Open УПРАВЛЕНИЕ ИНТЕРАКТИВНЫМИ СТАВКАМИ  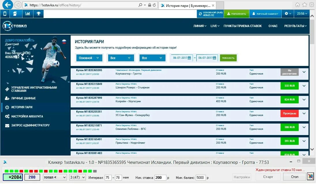pos(34,89)
